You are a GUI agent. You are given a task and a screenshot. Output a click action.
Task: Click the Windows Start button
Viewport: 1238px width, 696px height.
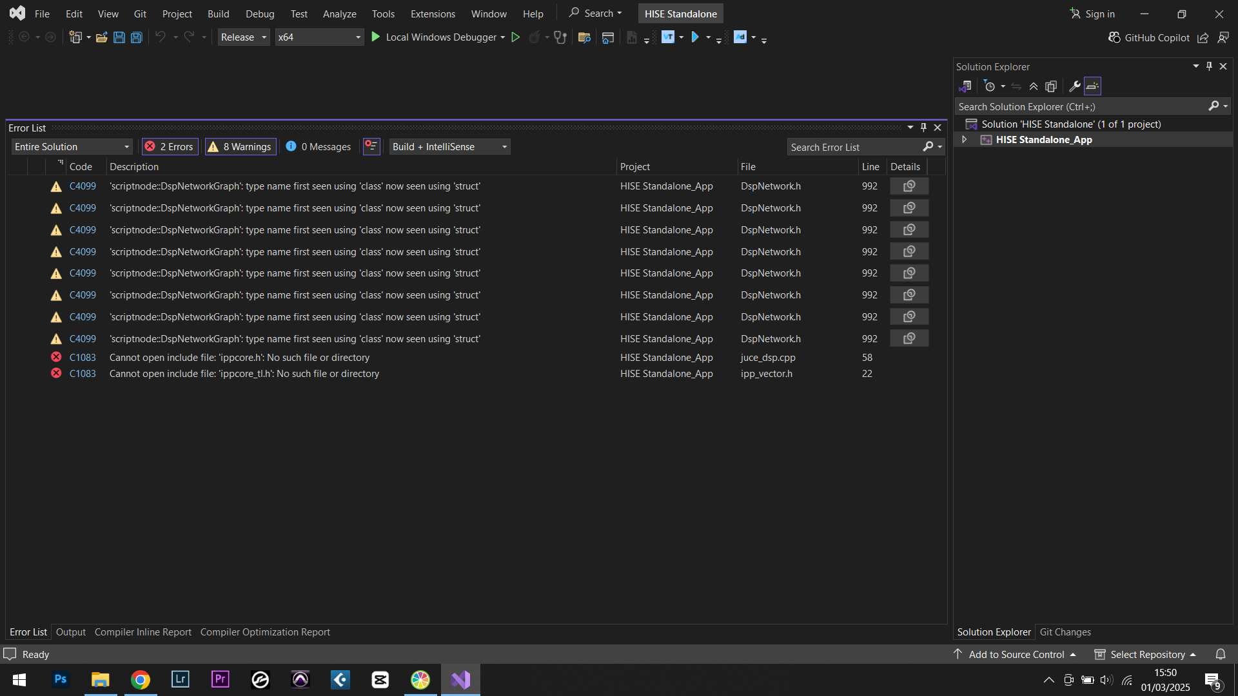pyautogui.click(x=19, y=679)
